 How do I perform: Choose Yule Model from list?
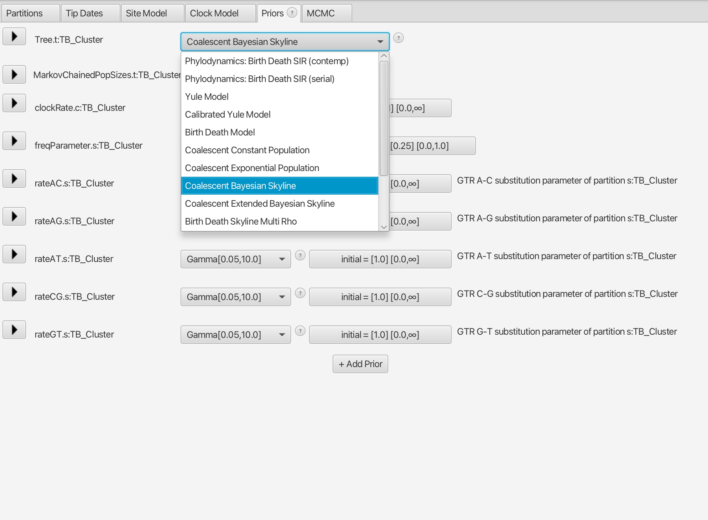pyautogui.click(x=207, y=97)
